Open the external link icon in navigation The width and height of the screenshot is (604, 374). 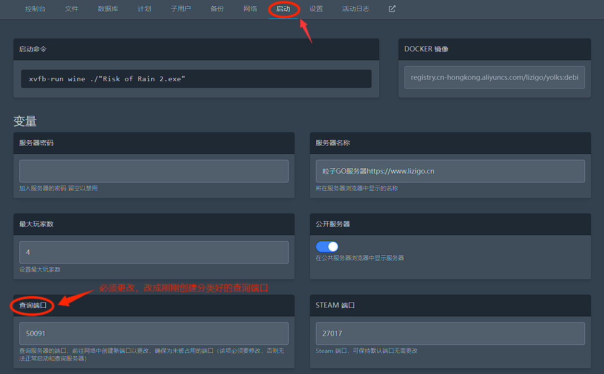[392, 9]
